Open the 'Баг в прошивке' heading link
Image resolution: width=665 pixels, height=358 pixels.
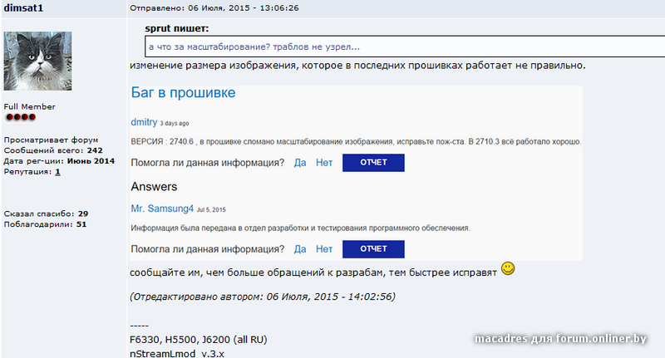click(183, 93)
